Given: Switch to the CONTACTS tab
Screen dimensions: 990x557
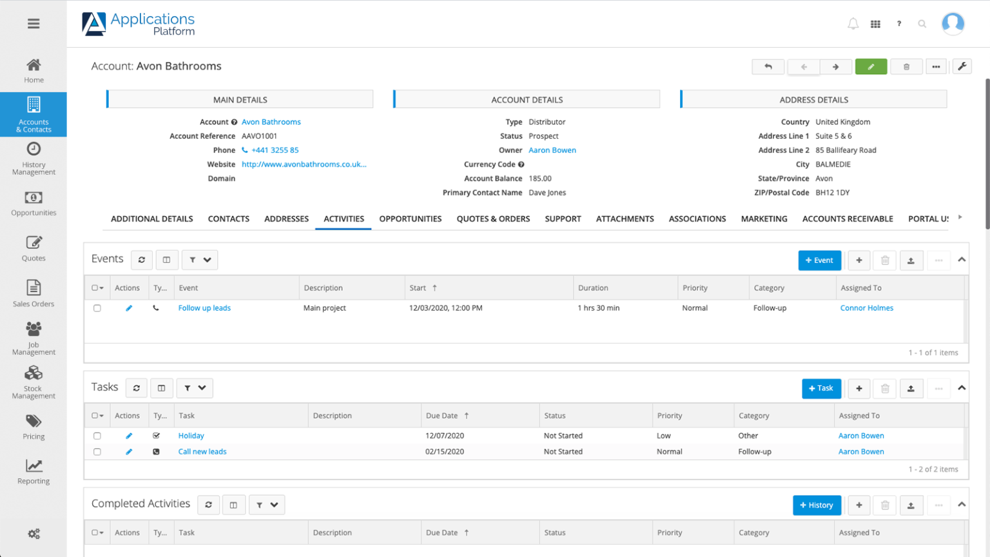Looking at the screenshot, I should pyautogui.click(x=229, y=219).
